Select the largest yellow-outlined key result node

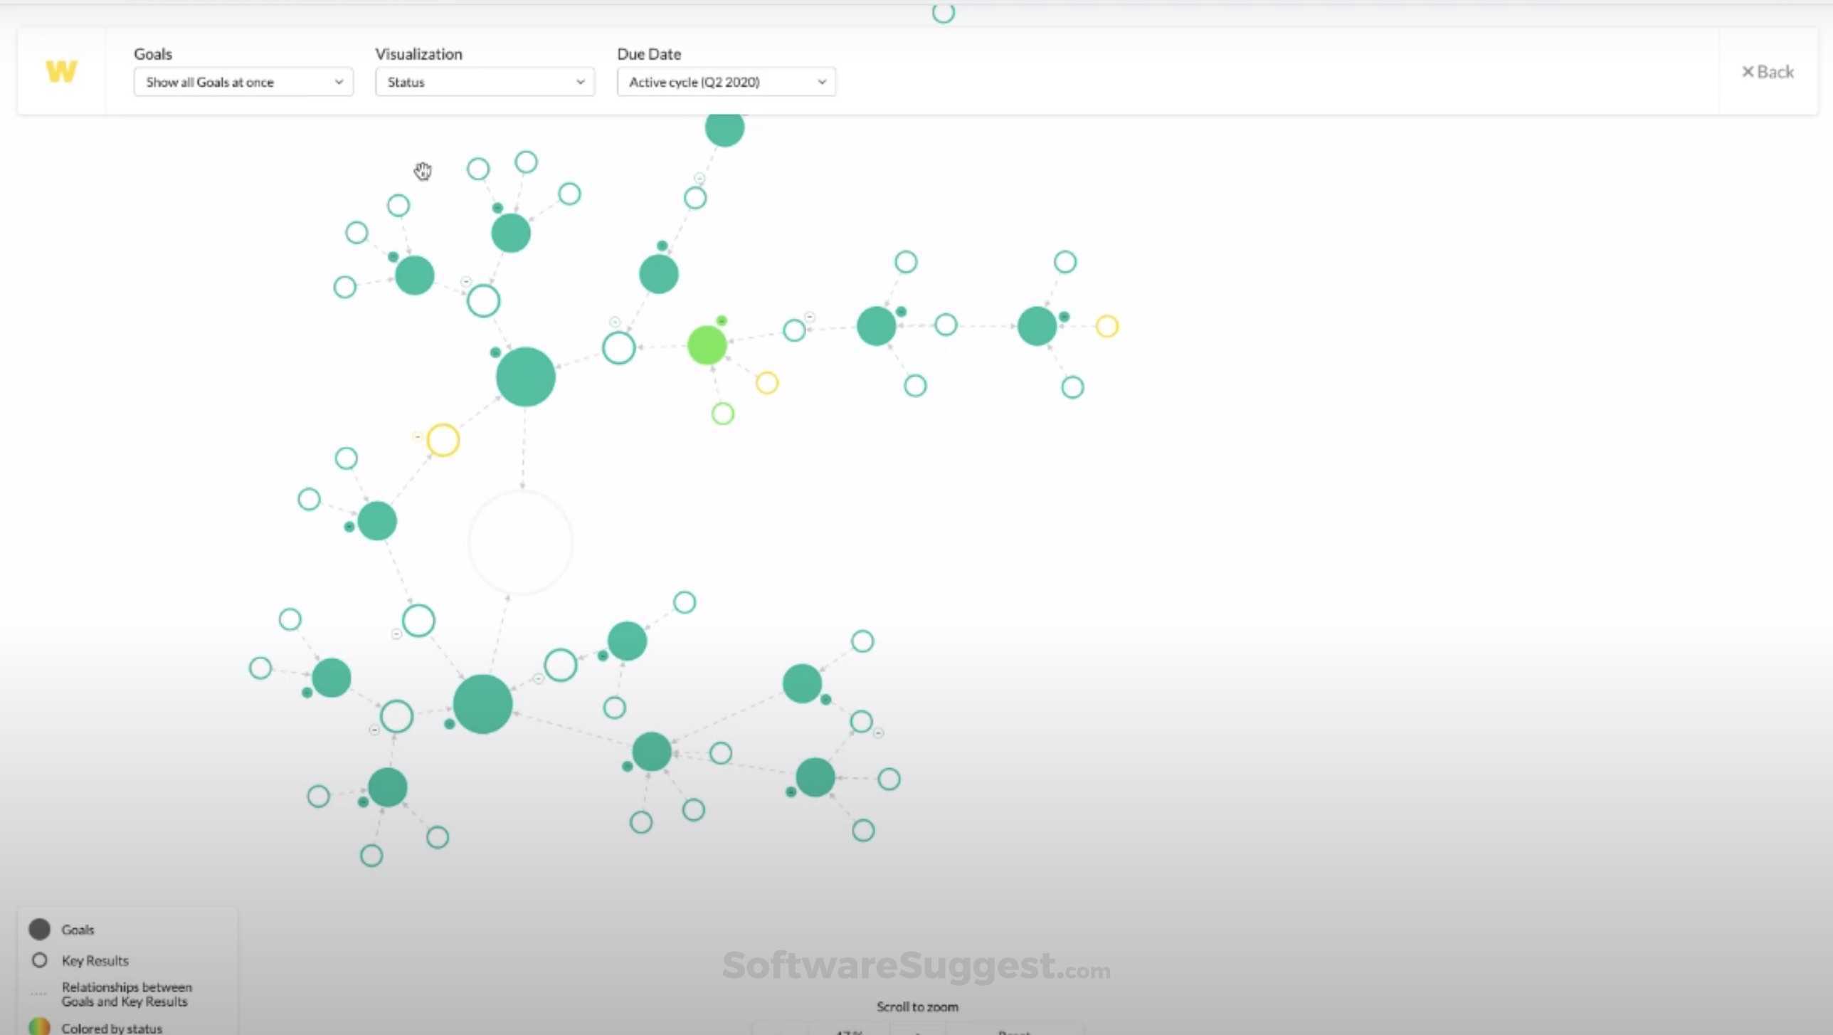(x=443, y=441)
